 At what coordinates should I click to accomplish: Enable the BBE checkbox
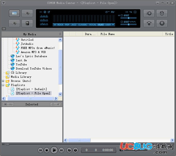point(122,15)
